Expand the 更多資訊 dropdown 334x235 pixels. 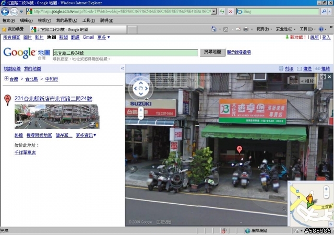(x=86, y=135)
